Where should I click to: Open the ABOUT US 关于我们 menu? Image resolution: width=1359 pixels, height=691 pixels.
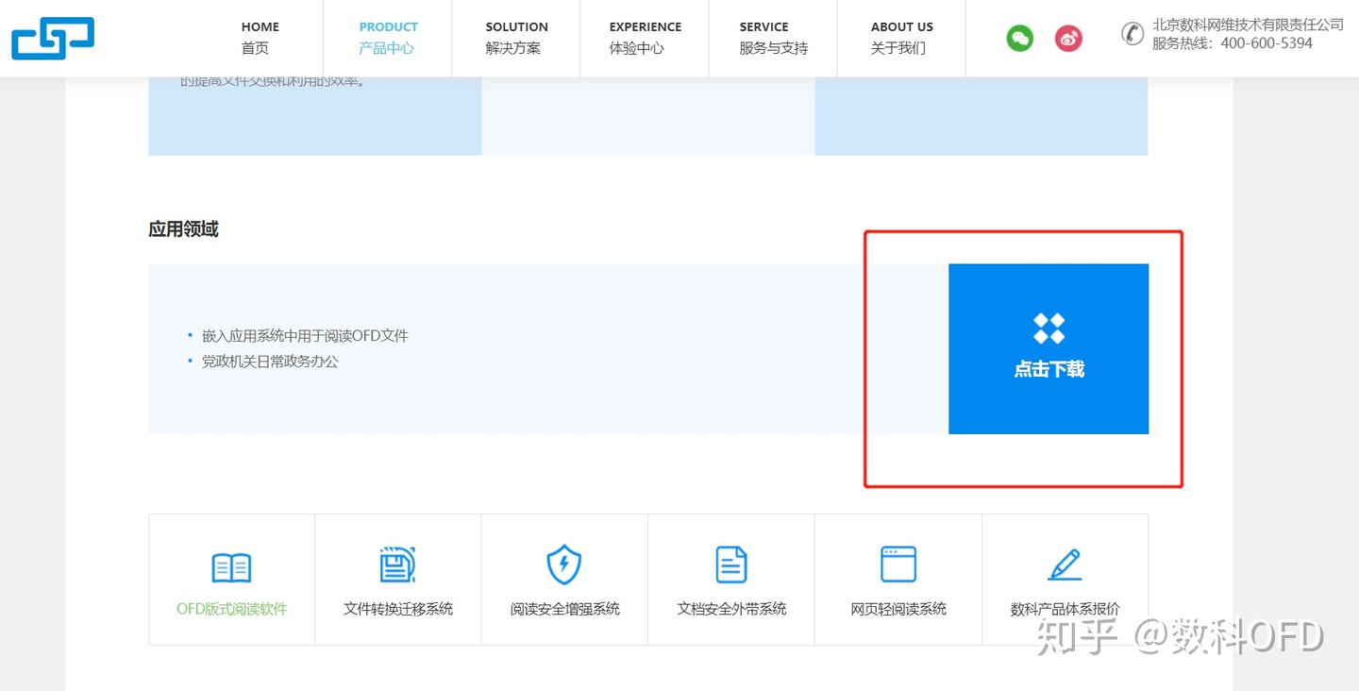(x=901, y=38)
